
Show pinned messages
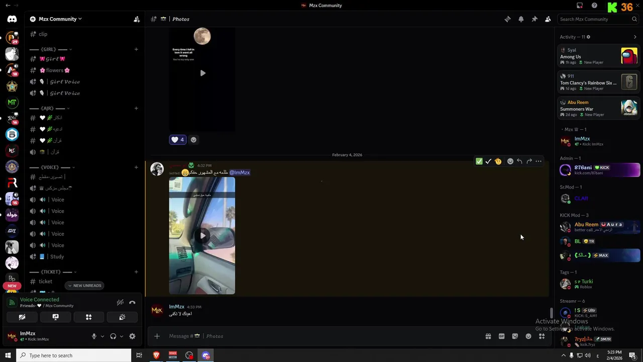tap(534, 19)
